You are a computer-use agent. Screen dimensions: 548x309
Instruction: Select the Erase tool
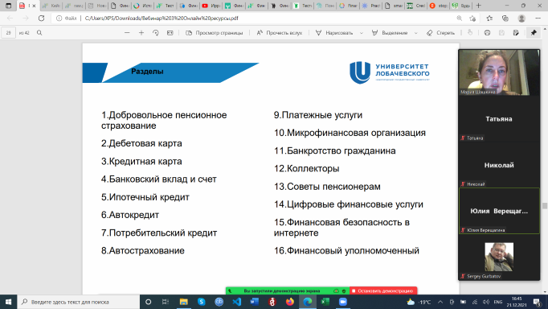(440, 32)
